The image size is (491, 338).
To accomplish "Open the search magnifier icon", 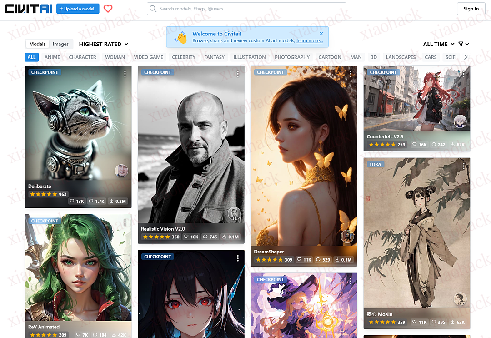I will pyautogui.click(x=153, y=8).
